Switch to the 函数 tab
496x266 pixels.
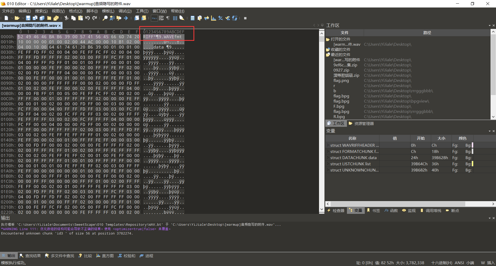(x=391, y=210)
